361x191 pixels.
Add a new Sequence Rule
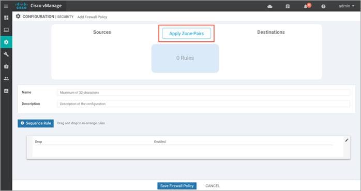(x=36, y=123)
